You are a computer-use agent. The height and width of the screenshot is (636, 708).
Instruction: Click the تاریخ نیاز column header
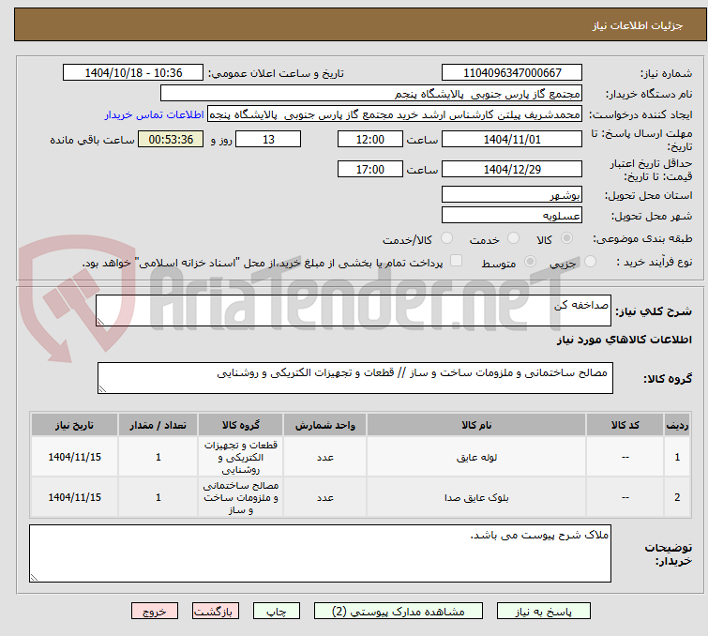point(74,425)
